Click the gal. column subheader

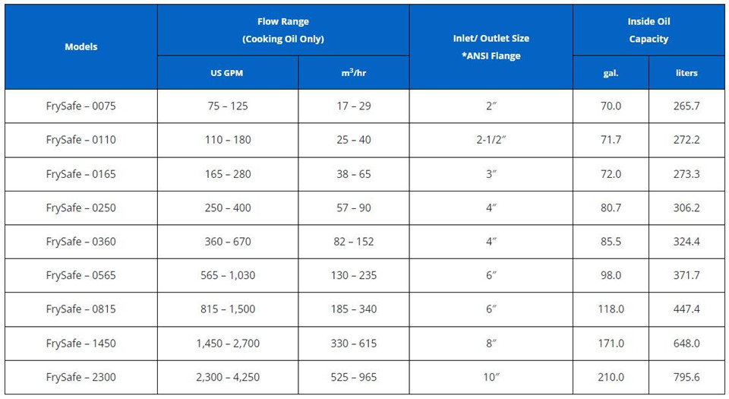pyautogui.click(x=611, y=72)
